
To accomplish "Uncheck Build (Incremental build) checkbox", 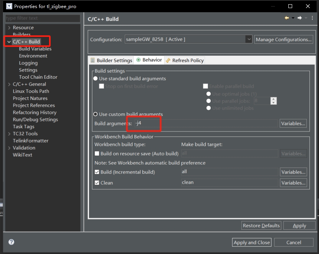I will (x=97, y=172).
